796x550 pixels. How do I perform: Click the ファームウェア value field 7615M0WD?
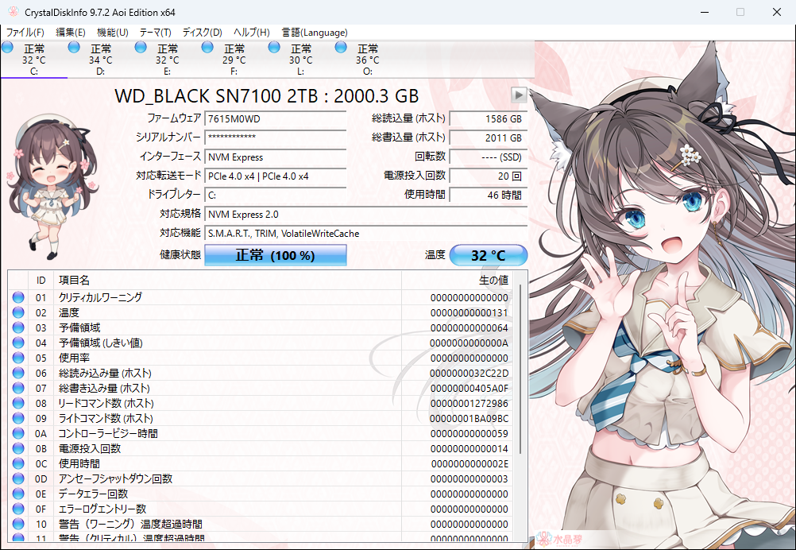[x=275, y=119]
